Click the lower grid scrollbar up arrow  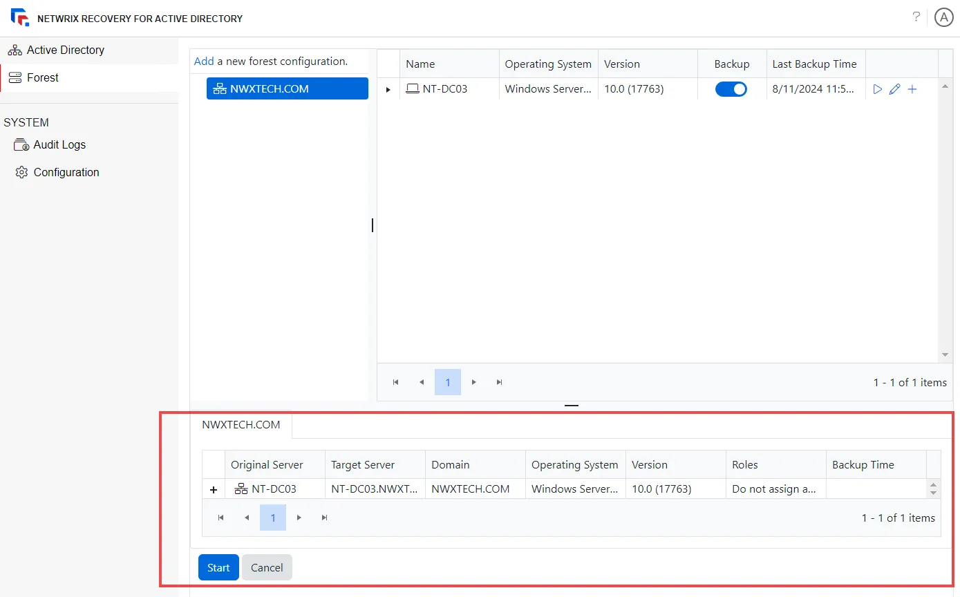[934, 485]
